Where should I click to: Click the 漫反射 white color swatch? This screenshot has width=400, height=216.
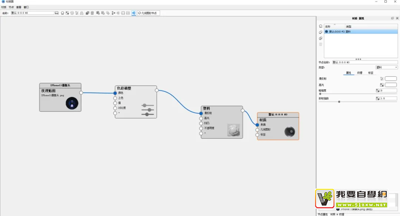391,79
